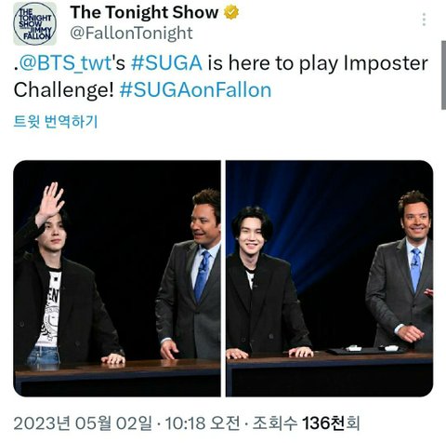446x443 pixels.
Task: Click the desk tray in right photo
Action: pyautogui.click(x=368, y=350)
